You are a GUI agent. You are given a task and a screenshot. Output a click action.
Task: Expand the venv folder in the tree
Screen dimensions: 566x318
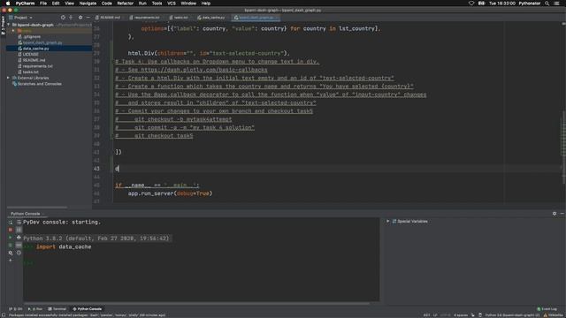pyautogui.click(x=13, y=31)
